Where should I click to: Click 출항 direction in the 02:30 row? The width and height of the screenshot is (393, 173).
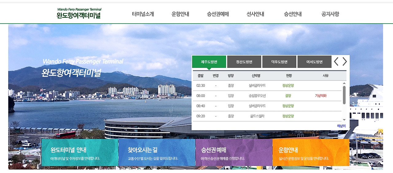coord(231,86)
